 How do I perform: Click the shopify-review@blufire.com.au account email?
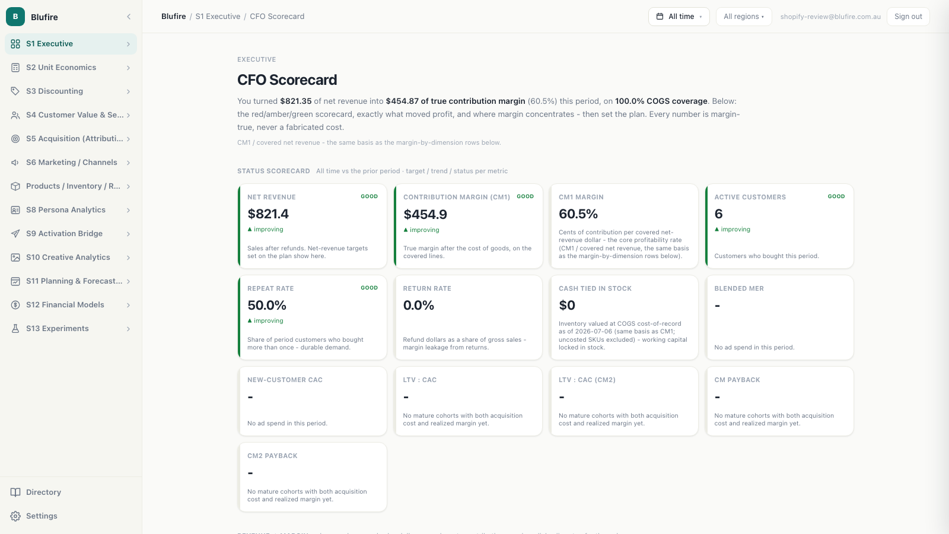click(830, 17)
